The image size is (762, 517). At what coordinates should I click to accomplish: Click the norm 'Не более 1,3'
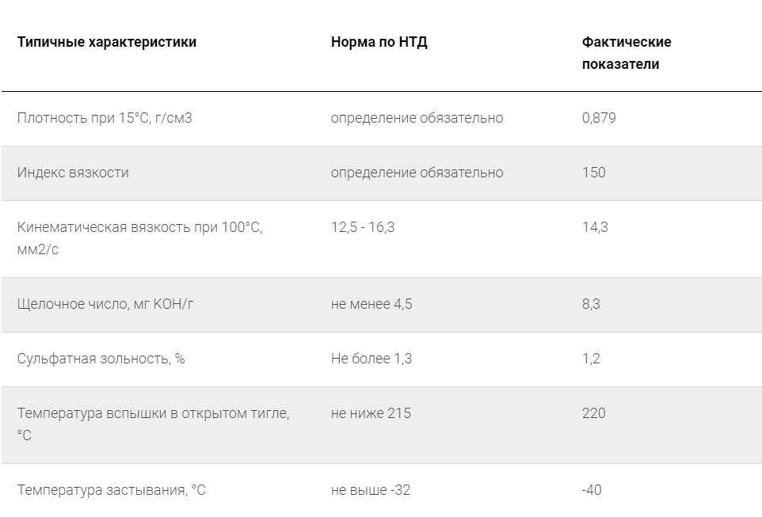[x=371, y=359]
